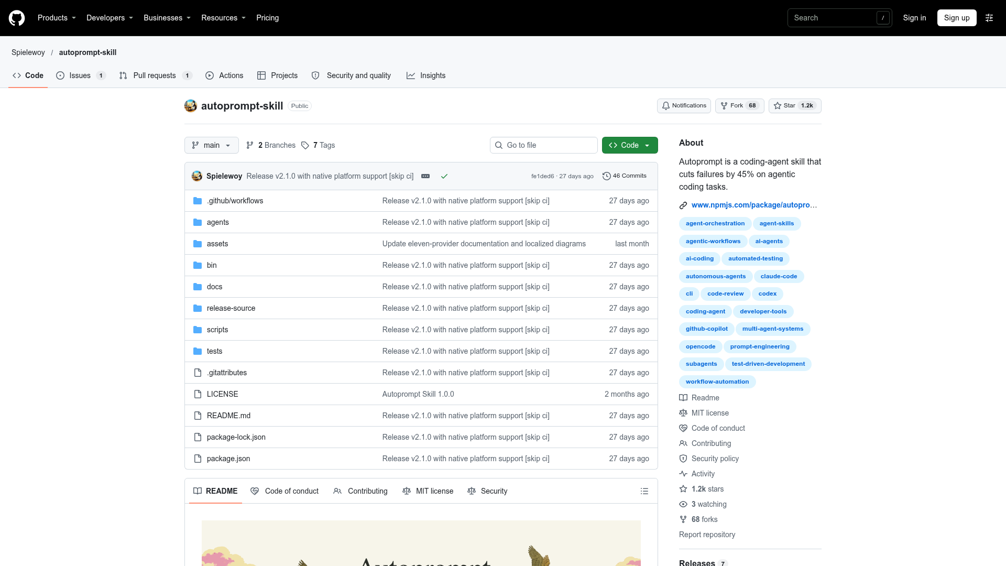Click the GitHub logo icon
This screenshot has width=1006, height=566.
pyautogui.click(x=17, y=18)
